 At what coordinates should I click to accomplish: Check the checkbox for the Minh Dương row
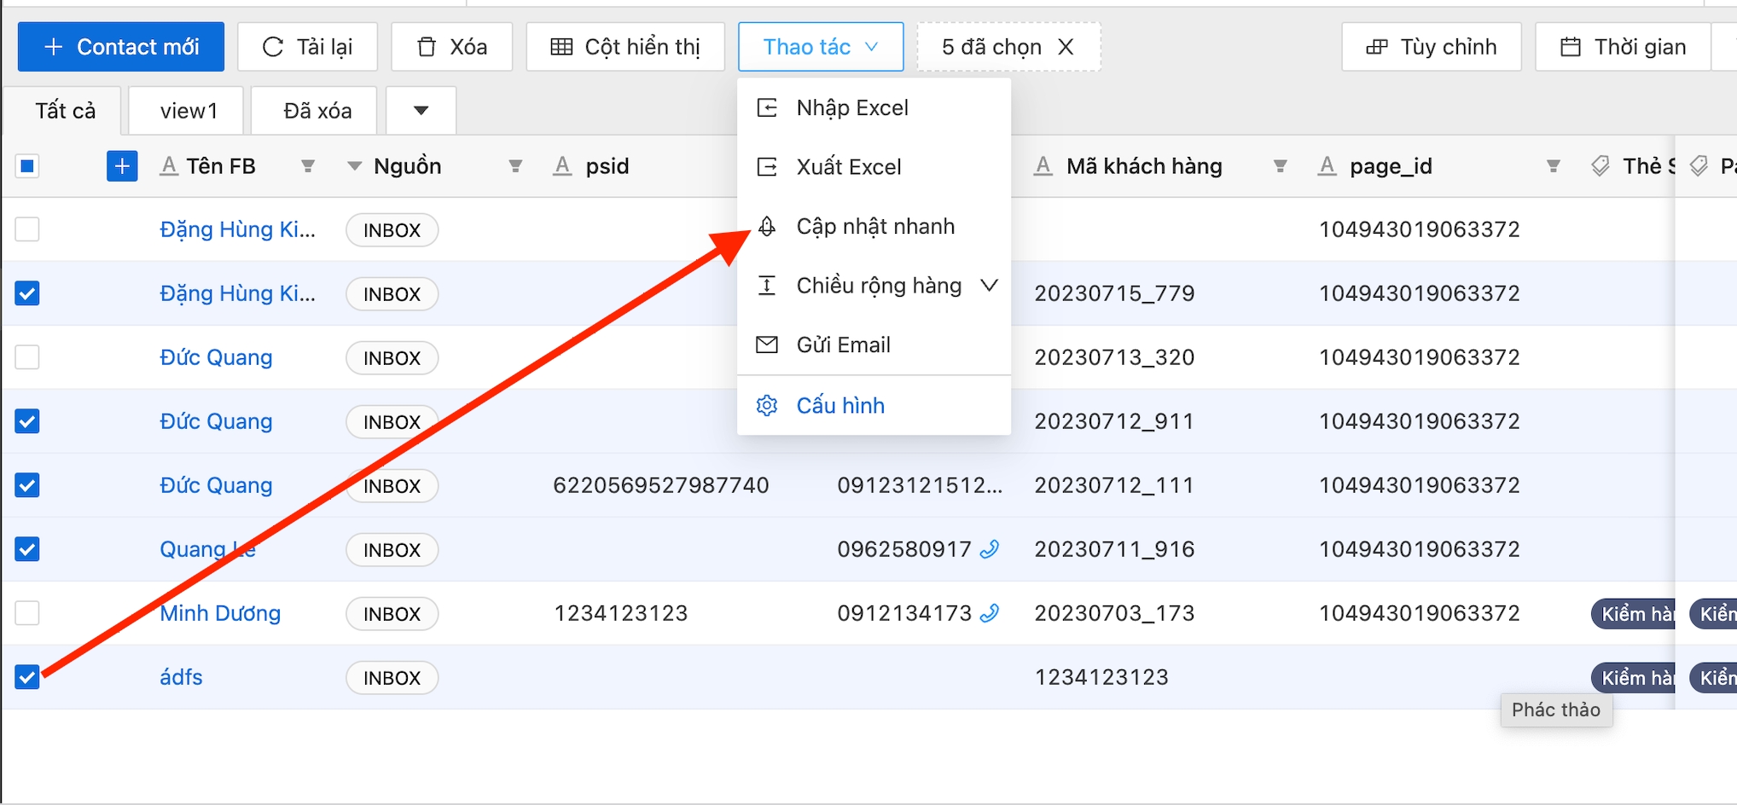27,613
